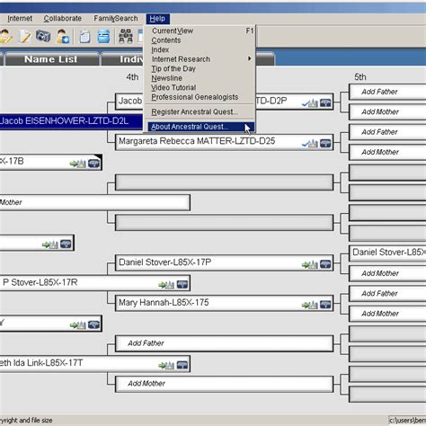Open the FamilySearch menu

116,19
